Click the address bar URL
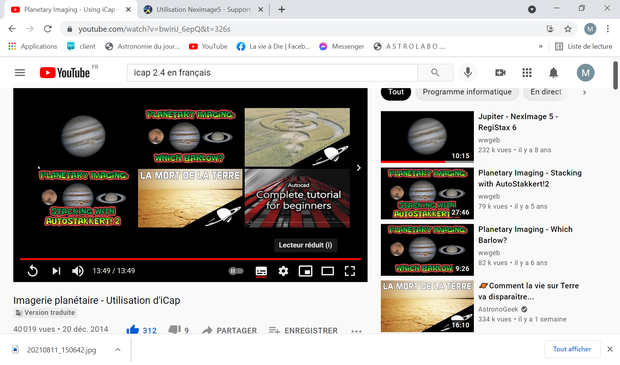This screenshot has height=365, width=620. point(154,29)
